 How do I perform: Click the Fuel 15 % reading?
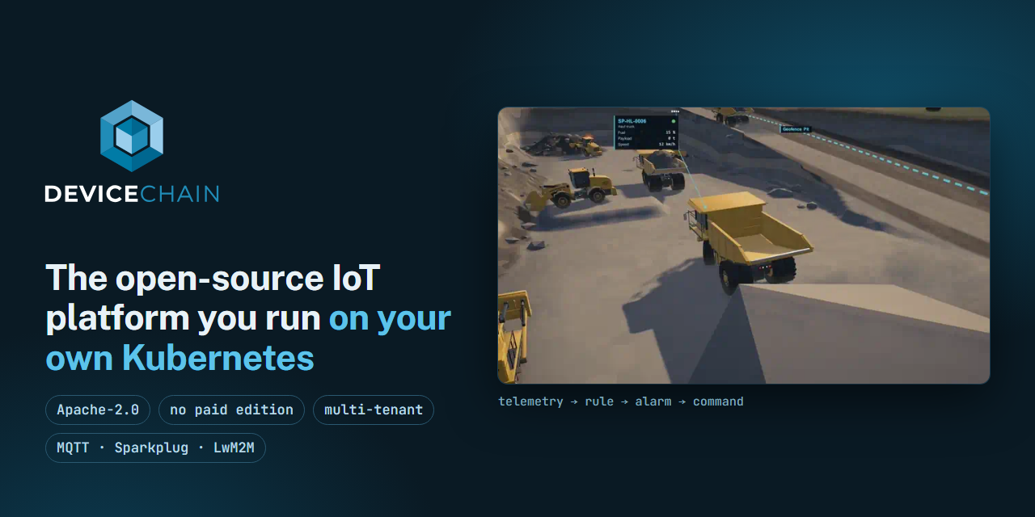(646, 132)
